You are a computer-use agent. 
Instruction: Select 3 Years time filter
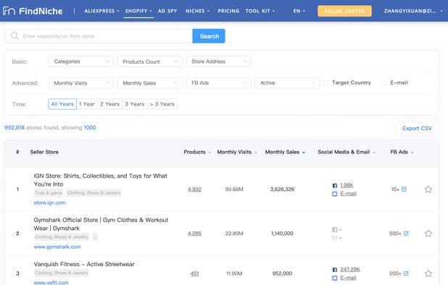click(x=135, y=104)
